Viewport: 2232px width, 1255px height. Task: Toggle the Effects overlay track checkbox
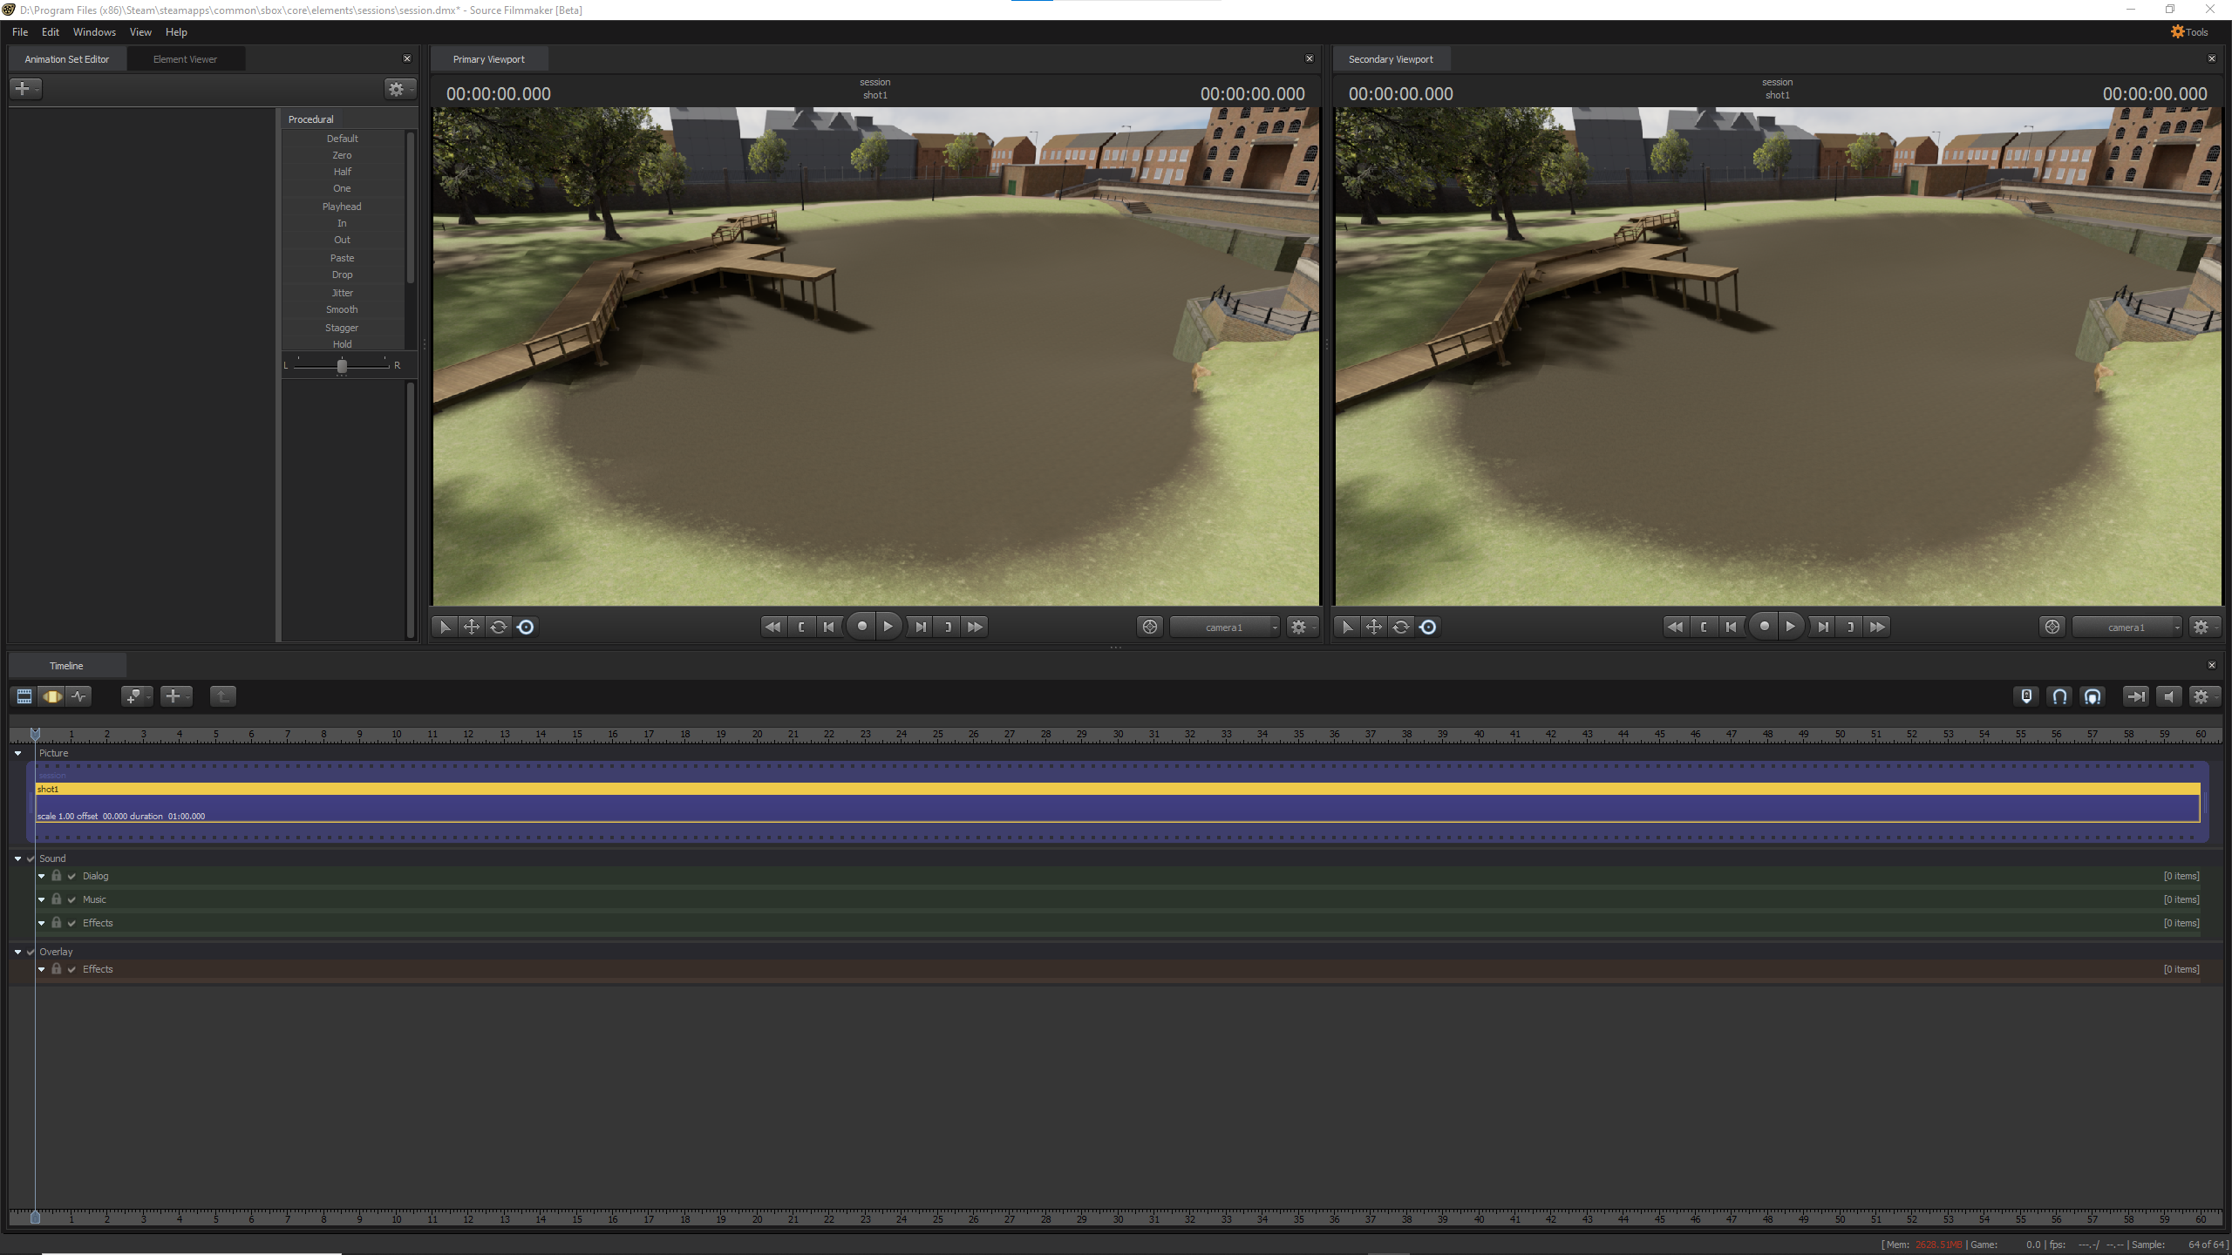point(71,968)
